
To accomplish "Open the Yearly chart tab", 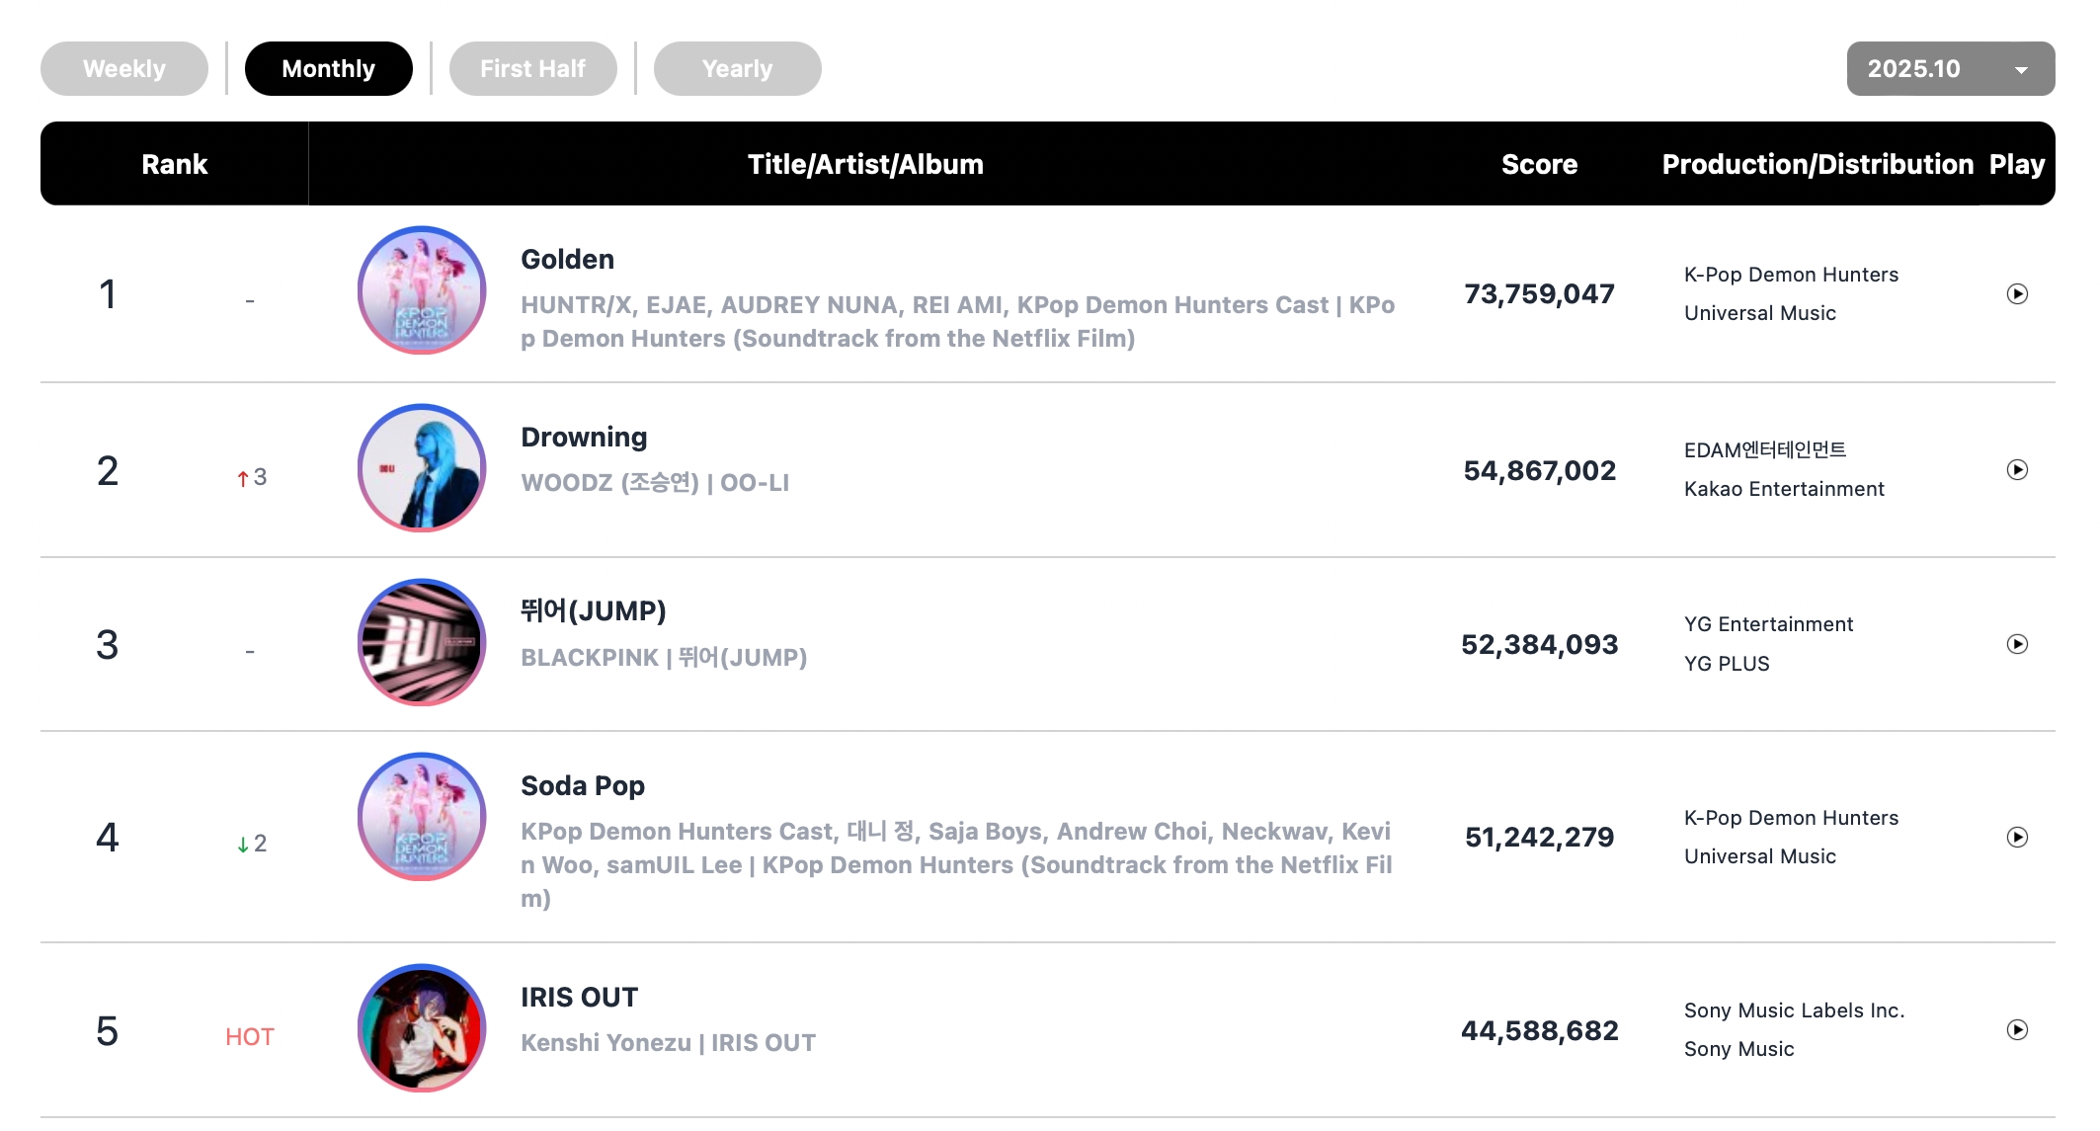I will [x=737, y=69].
